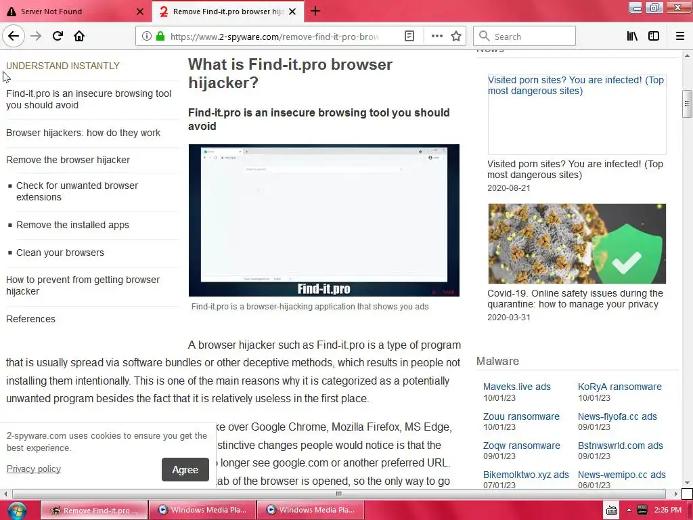Go to 'How to prevent from getting browser hijacker'
Viewport: 693px width, 520px height.
[x=83, y=285]
